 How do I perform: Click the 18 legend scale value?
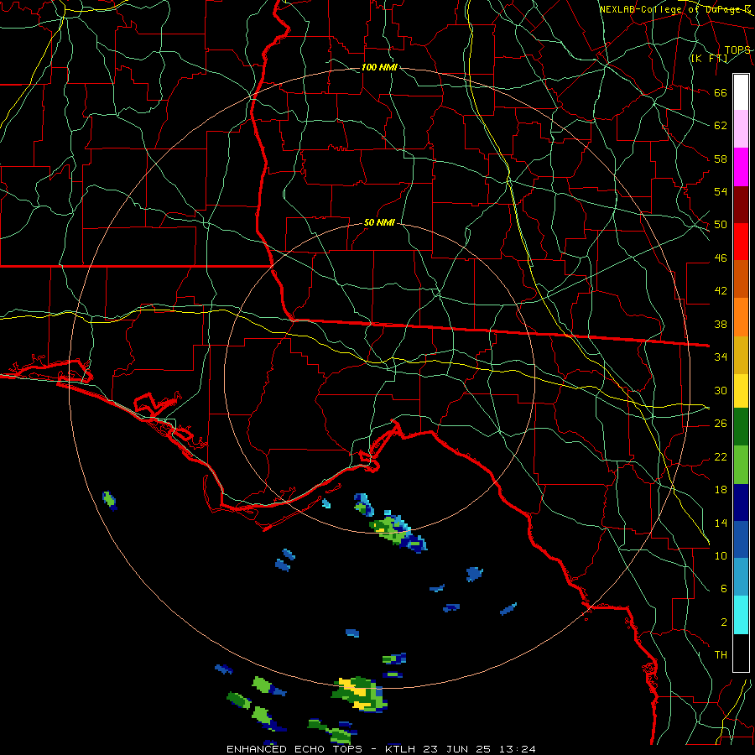721,489
